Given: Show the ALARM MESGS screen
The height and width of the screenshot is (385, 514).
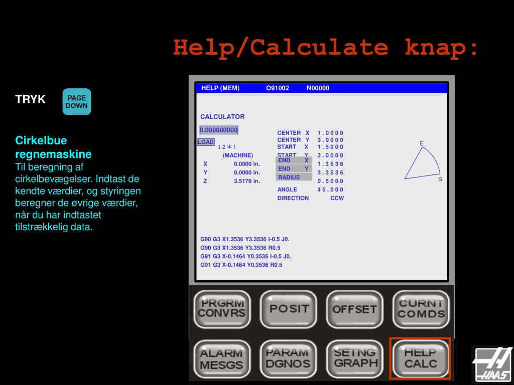Looking at the screenshot, I should click(x=222, y=359).
